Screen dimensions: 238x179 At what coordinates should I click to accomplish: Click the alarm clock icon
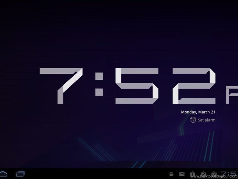click(x=193, y=120)
